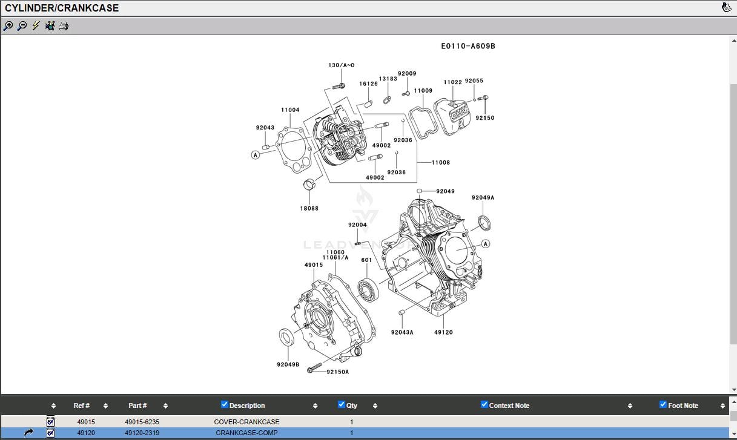Click the cart icon for part 49015
The height and width of the screenshot is (440, 737).
point(51,422)
